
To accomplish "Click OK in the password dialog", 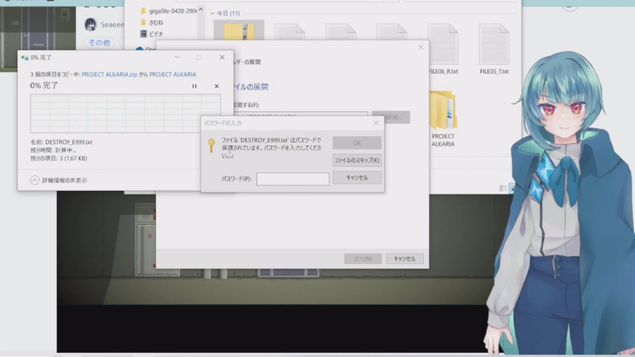I will point(357,143).
